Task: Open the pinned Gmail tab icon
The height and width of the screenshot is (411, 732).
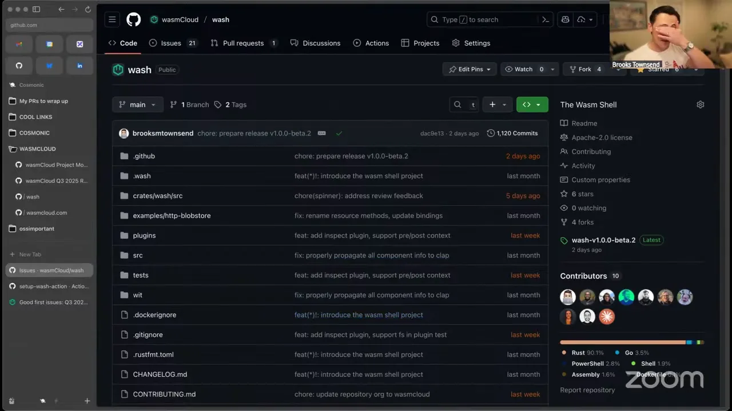Action: [19, 44]
